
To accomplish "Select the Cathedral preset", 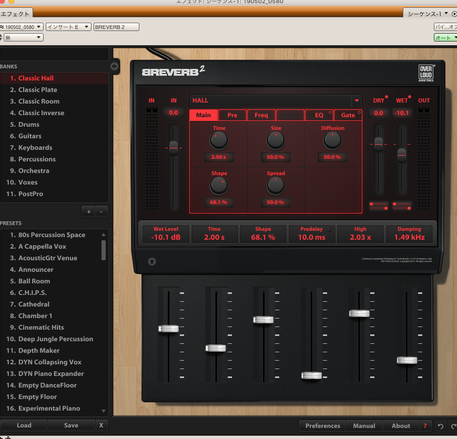I will [50, 304].
